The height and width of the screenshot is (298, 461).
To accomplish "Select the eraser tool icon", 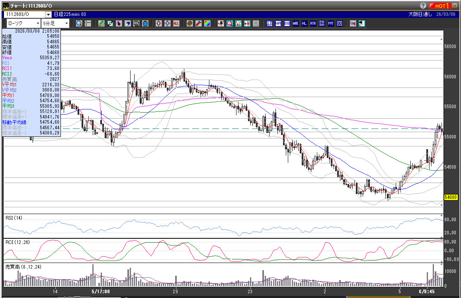I will coord(127,23).
